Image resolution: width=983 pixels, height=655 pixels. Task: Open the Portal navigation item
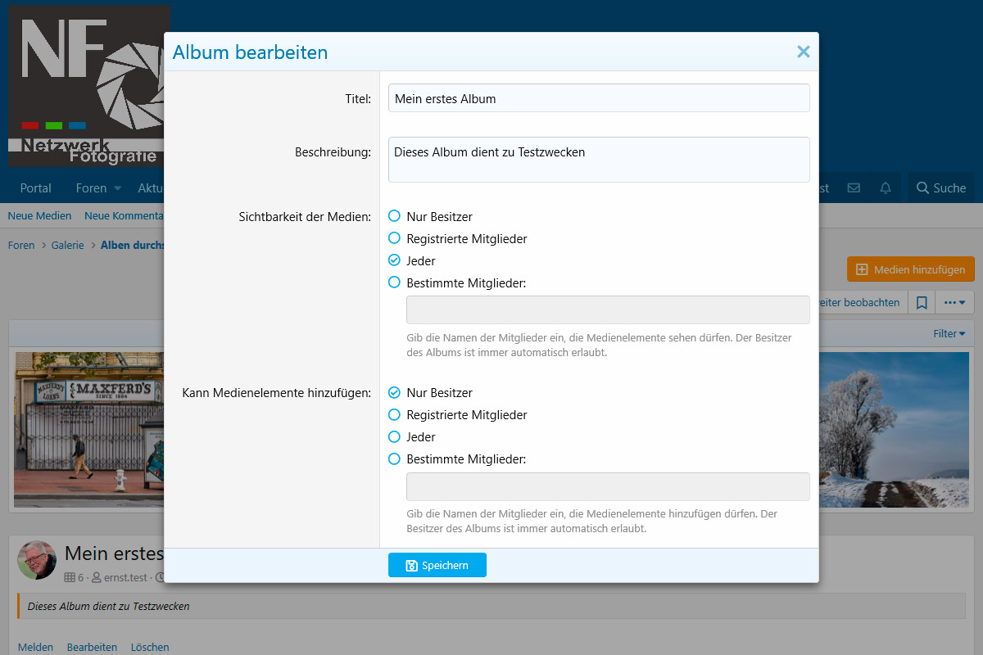tap(36, 187)
